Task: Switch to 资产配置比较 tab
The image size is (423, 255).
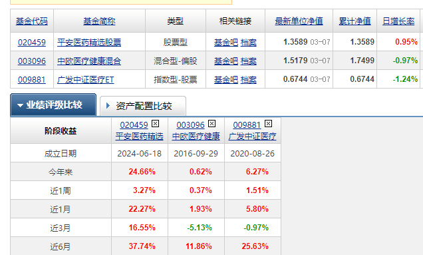Action: (x=143, y=106)
